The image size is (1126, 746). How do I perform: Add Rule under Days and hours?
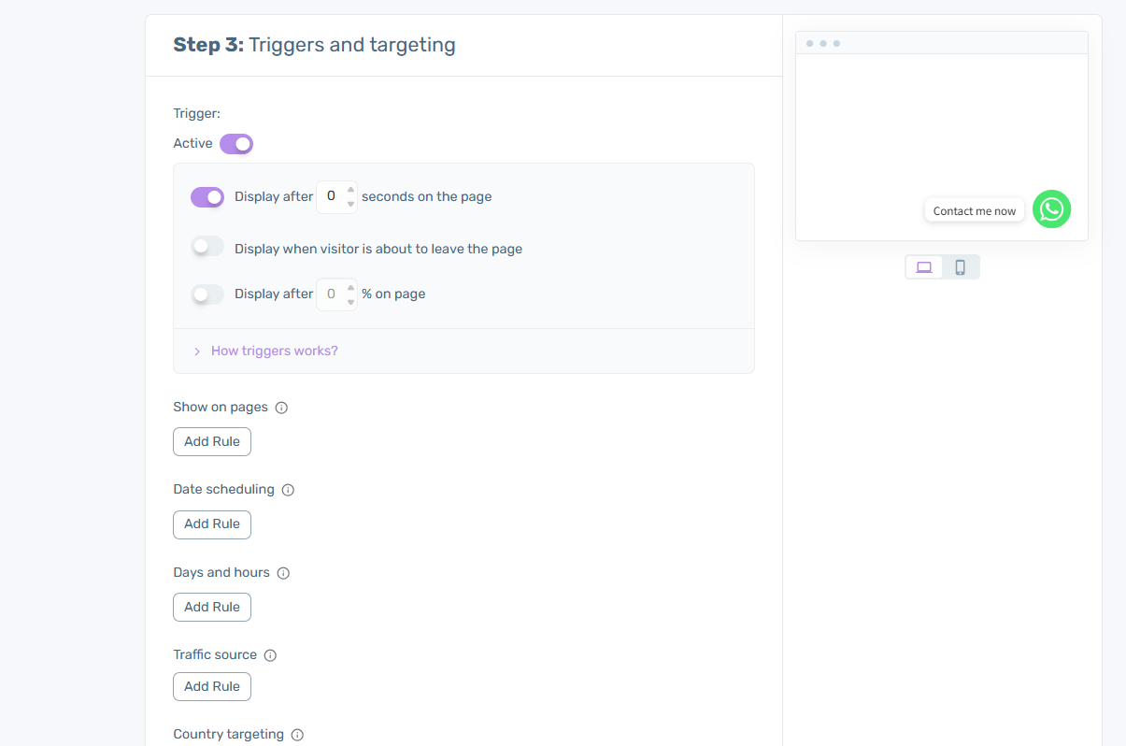212,607
